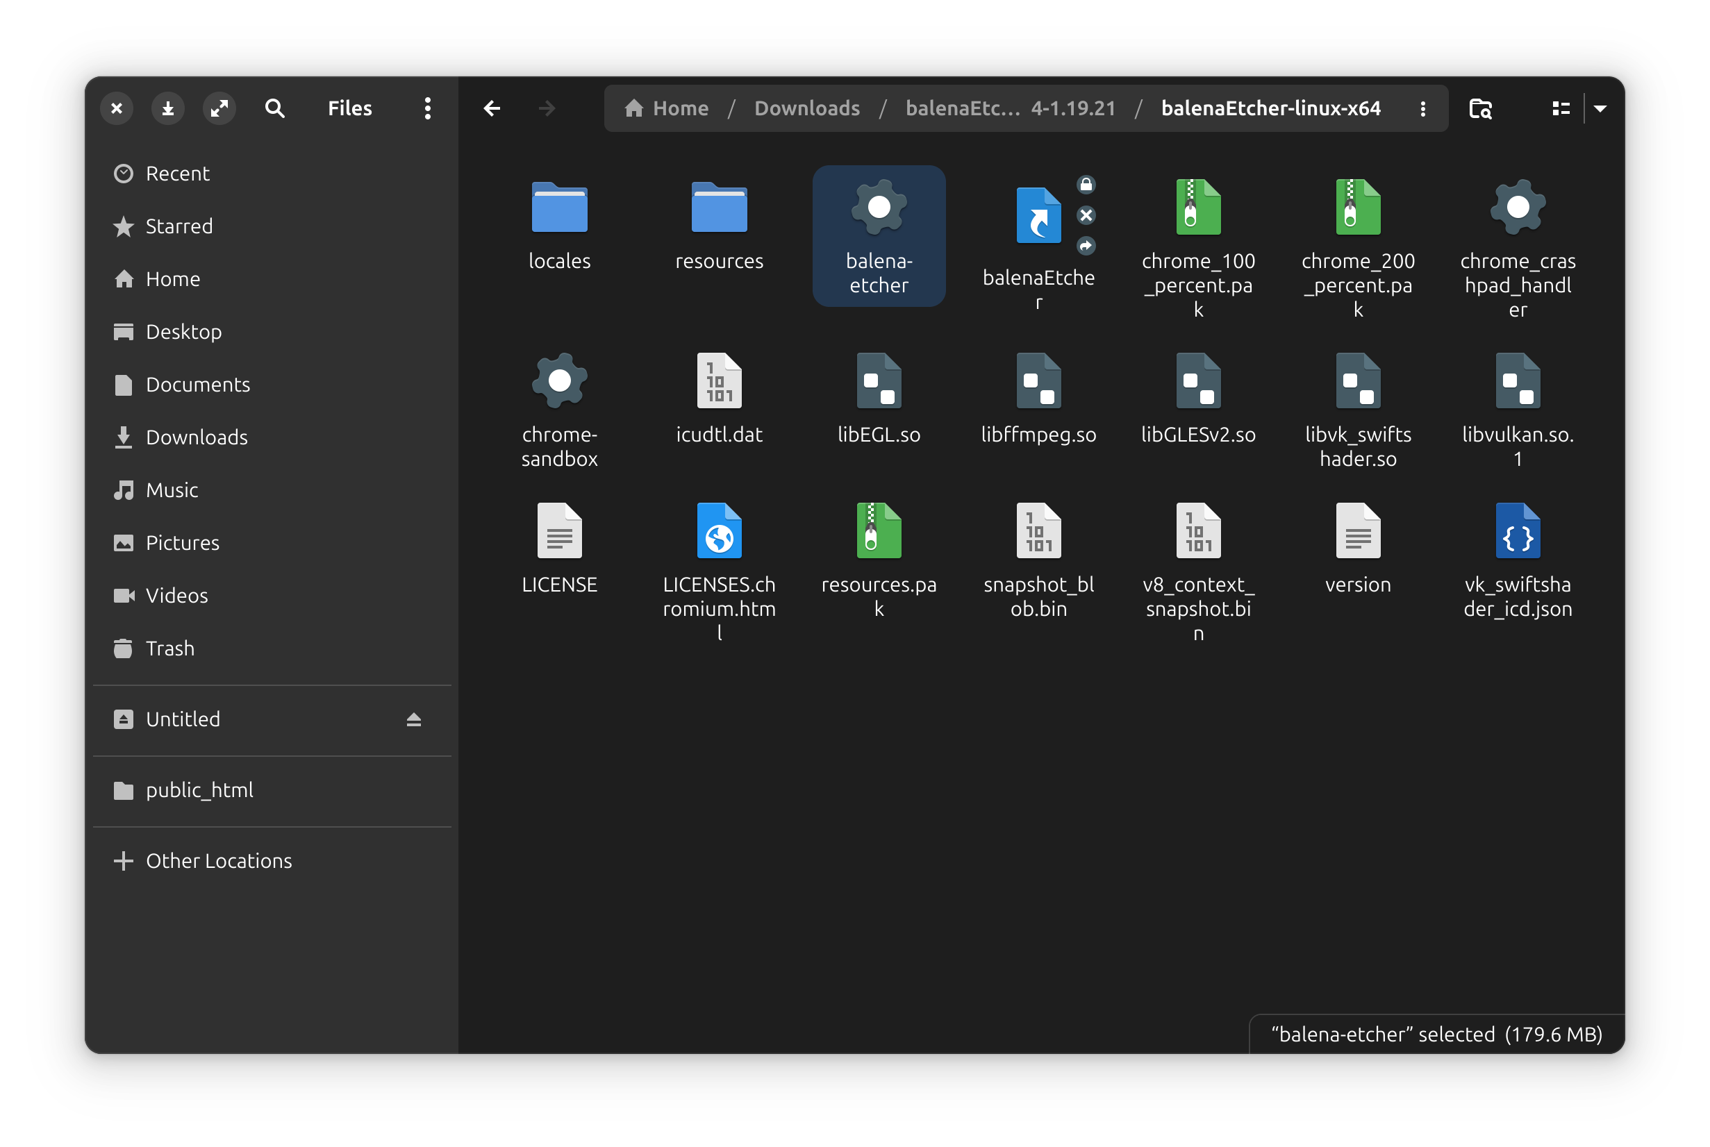Viewport: 1710px width, 1147px height.
Task: Open Other Locations in sidebar
Action: (x=272, y=860)
